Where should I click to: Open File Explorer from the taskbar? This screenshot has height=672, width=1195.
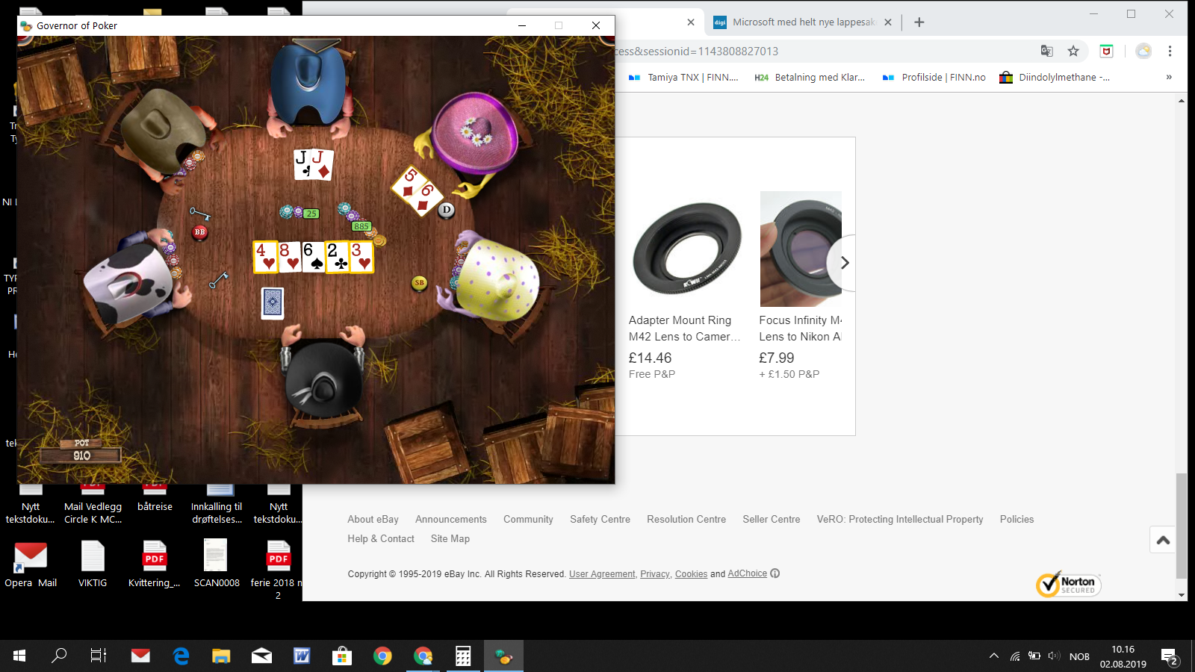(x=221, y=656)
